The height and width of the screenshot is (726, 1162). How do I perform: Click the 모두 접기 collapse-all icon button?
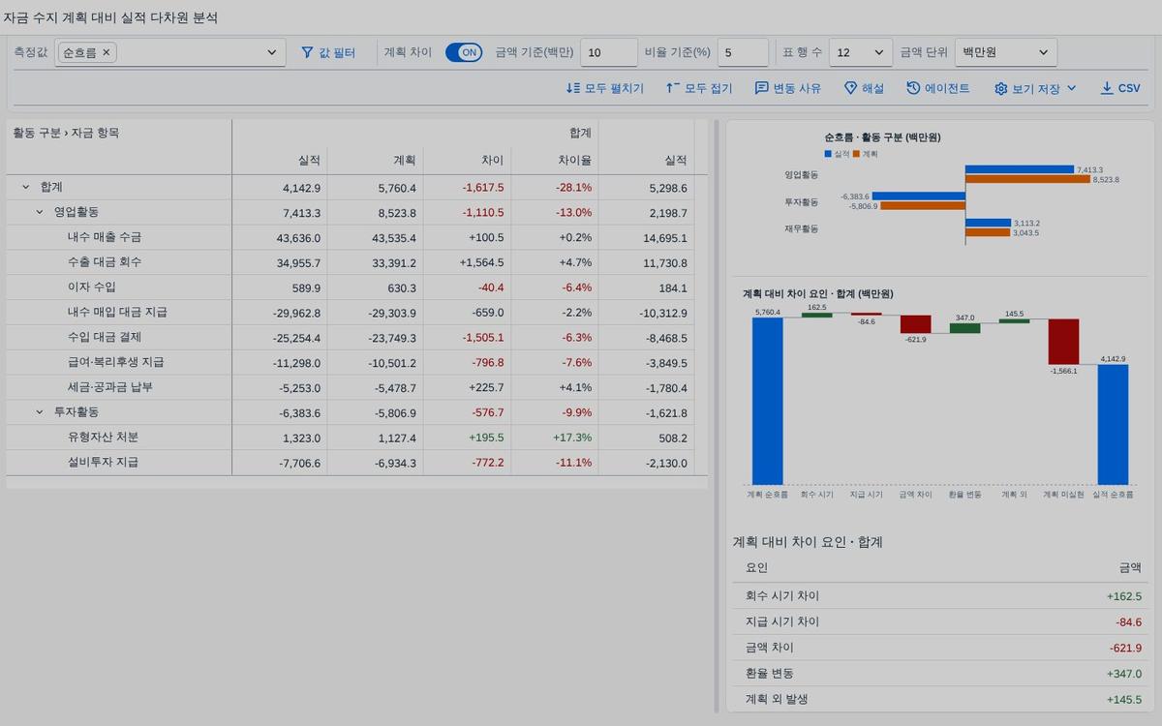click(x=699, y=88)
